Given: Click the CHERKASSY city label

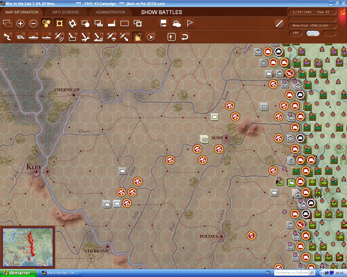Looking at the screenshot, I should pyautogui.click(x=97, y=251).
